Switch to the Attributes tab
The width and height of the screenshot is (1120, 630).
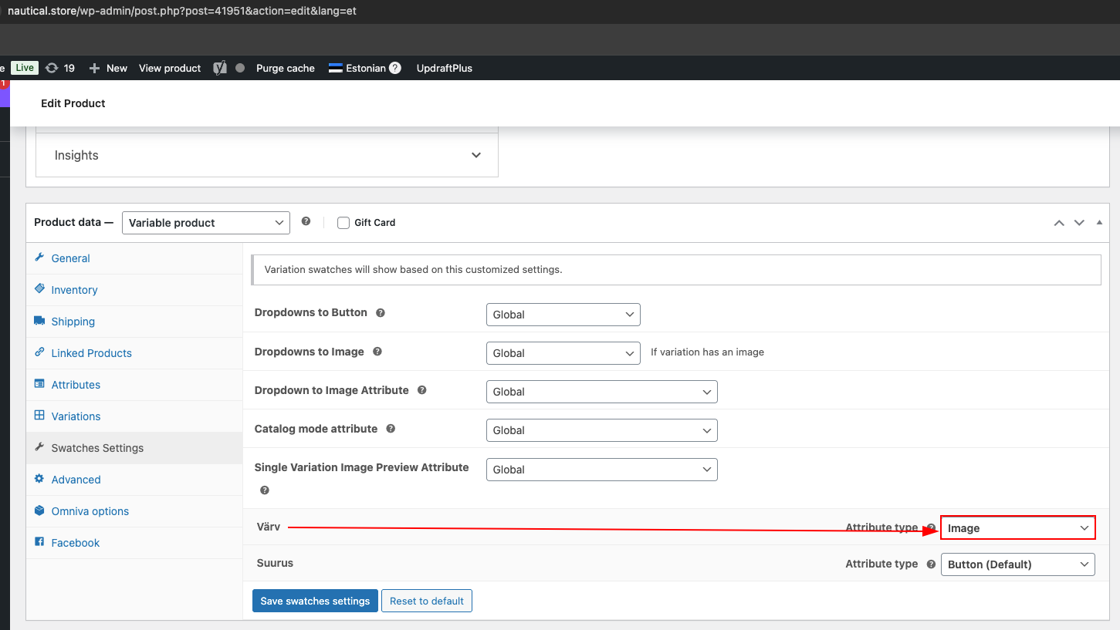[x=135, y=385]
